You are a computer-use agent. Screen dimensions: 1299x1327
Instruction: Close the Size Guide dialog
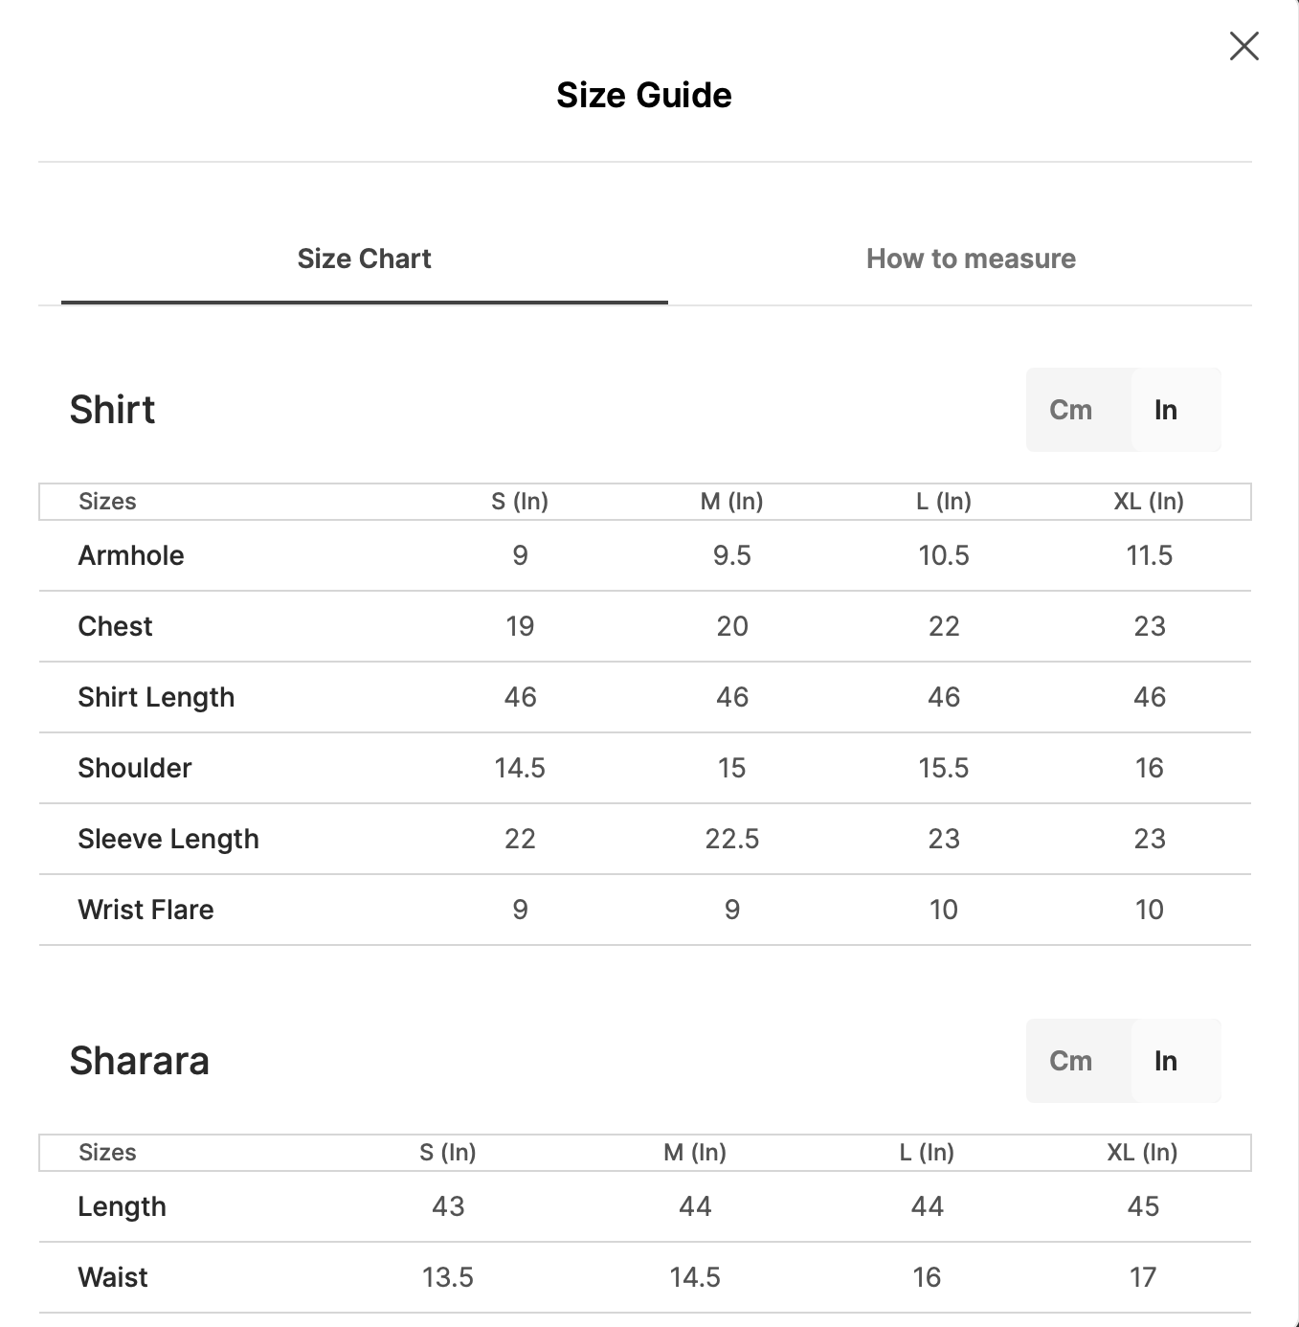point(1243,46)
